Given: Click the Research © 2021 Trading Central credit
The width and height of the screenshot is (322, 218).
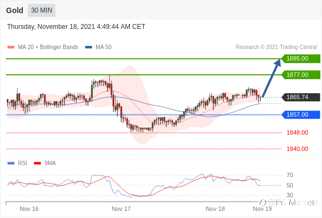Looking at the screenshot, I should [276, 47].
